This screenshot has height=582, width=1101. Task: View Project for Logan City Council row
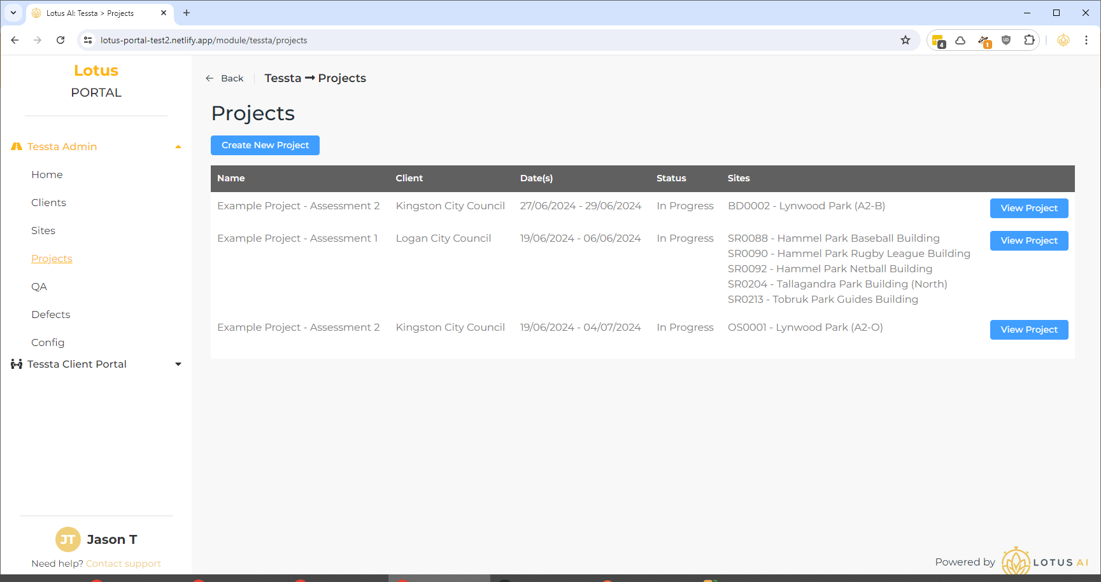tap(1028, 240)
